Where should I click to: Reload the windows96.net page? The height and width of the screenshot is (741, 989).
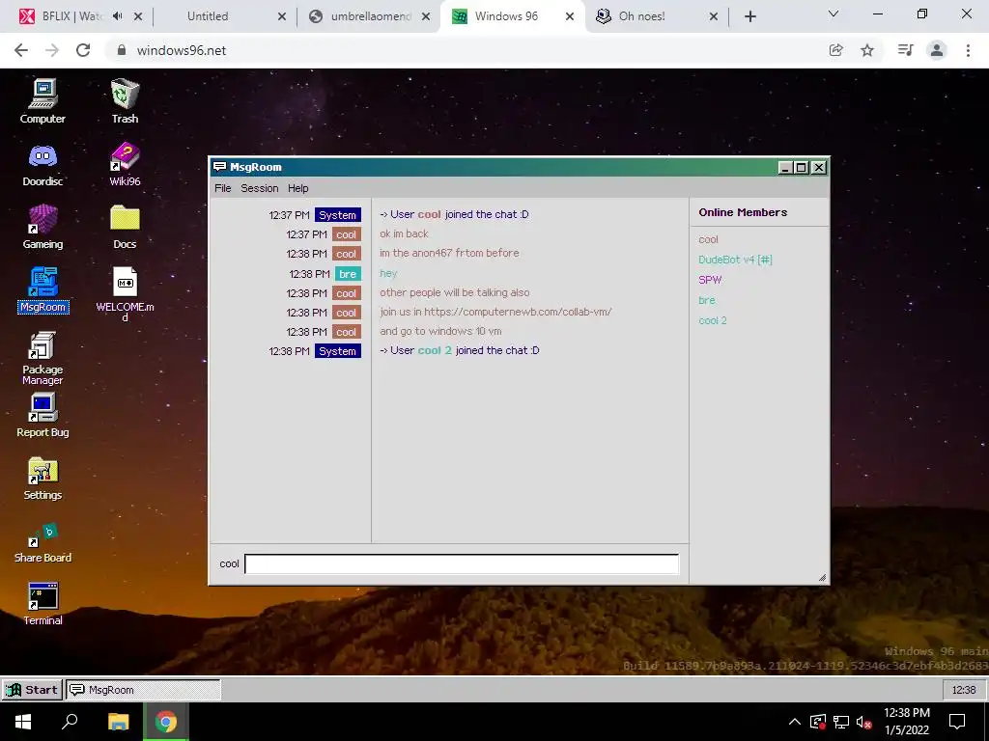(83, 50)
